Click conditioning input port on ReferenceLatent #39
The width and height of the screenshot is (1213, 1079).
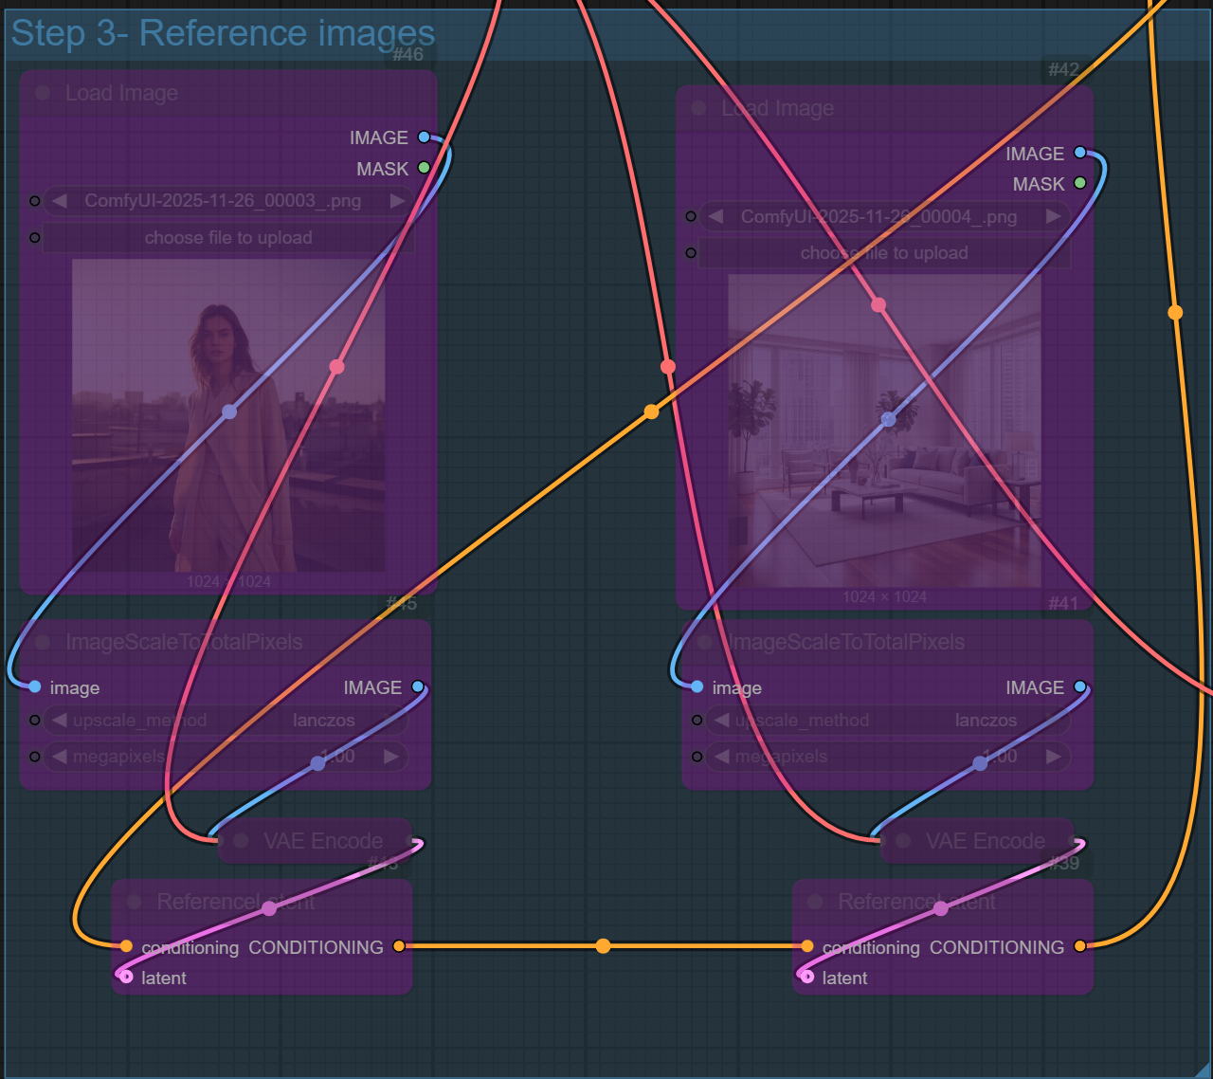[x=806, y=946]
